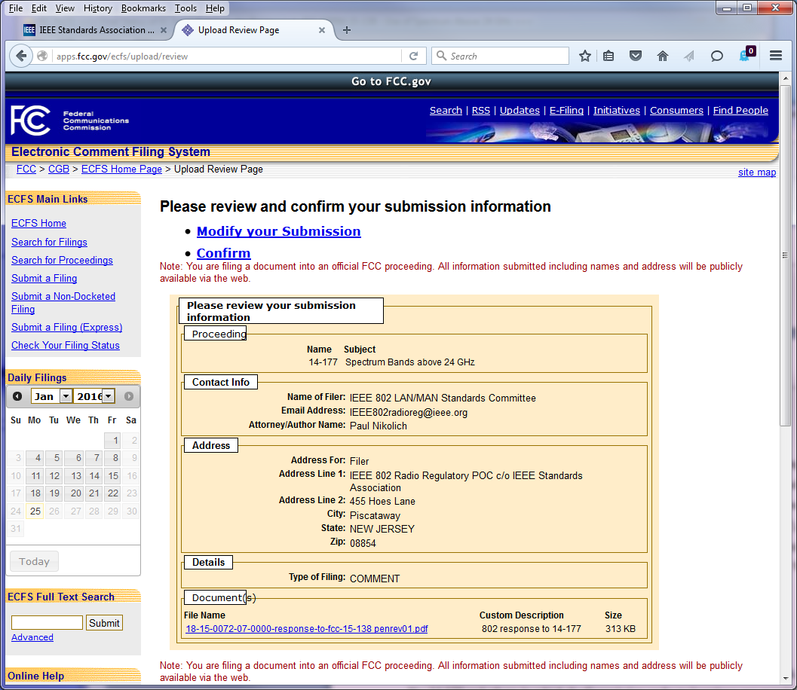The width and height of the screenshot is (797, 690).
Task: Switch to the IEEE Standards Association tab
Action: coord(95,30)
